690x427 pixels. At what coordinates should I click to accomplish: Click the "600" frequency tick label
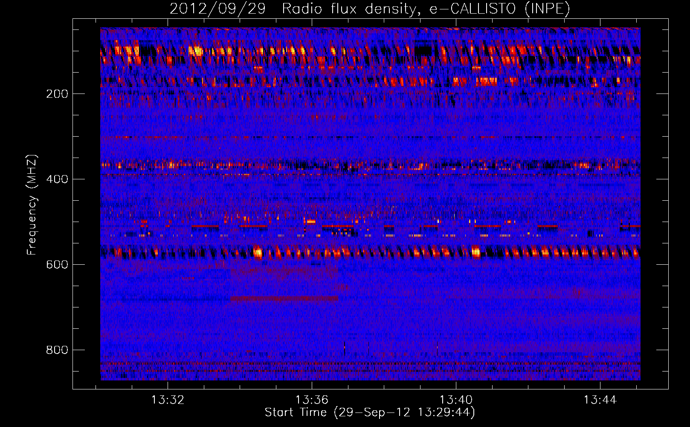pyautogui.click(x=57, y=265)
